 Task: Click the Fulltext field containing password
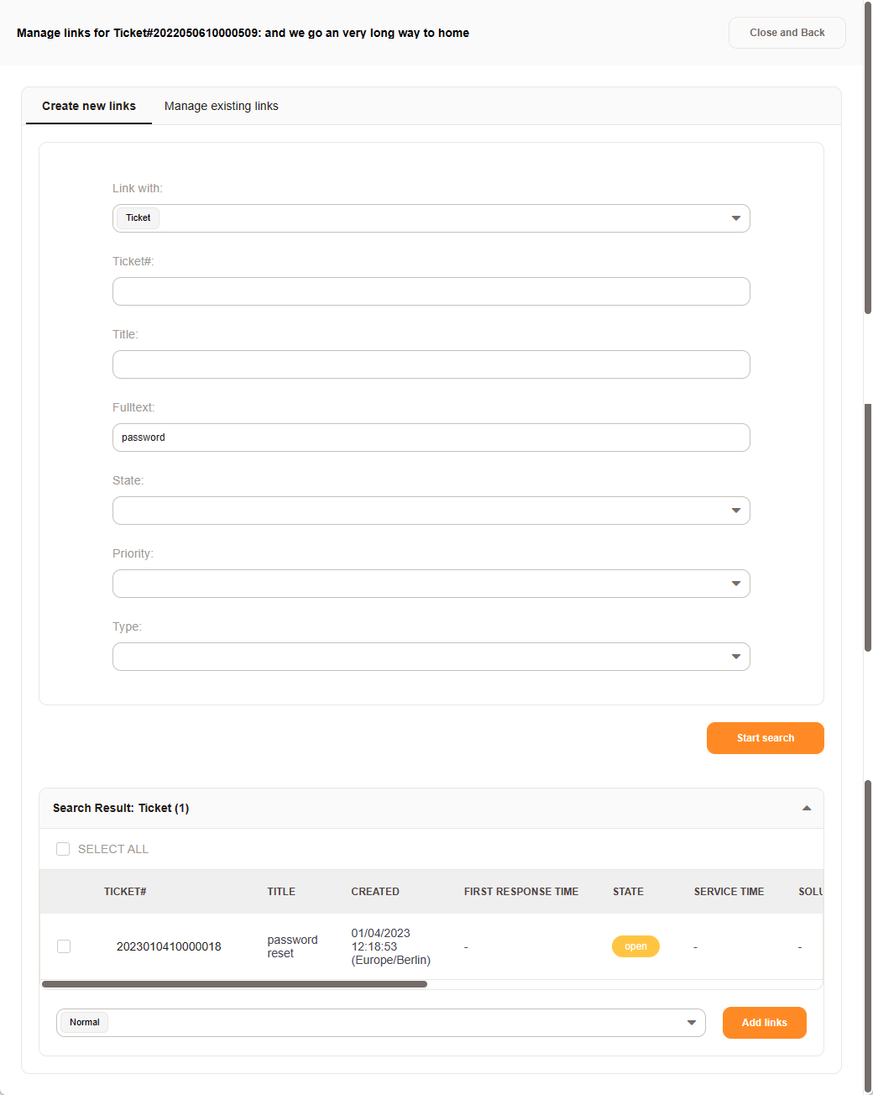click(431, 437)
